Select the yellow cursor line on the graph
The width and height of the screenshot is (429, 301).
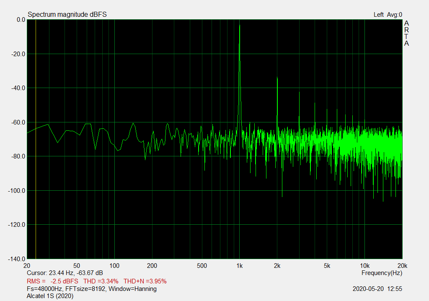click(x=36, y=139)
